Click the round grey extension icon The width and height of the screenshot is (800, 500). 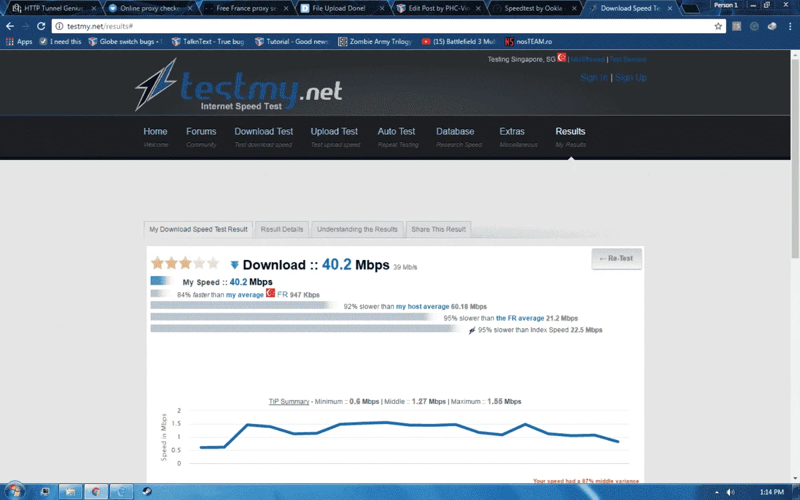point(754,26)
